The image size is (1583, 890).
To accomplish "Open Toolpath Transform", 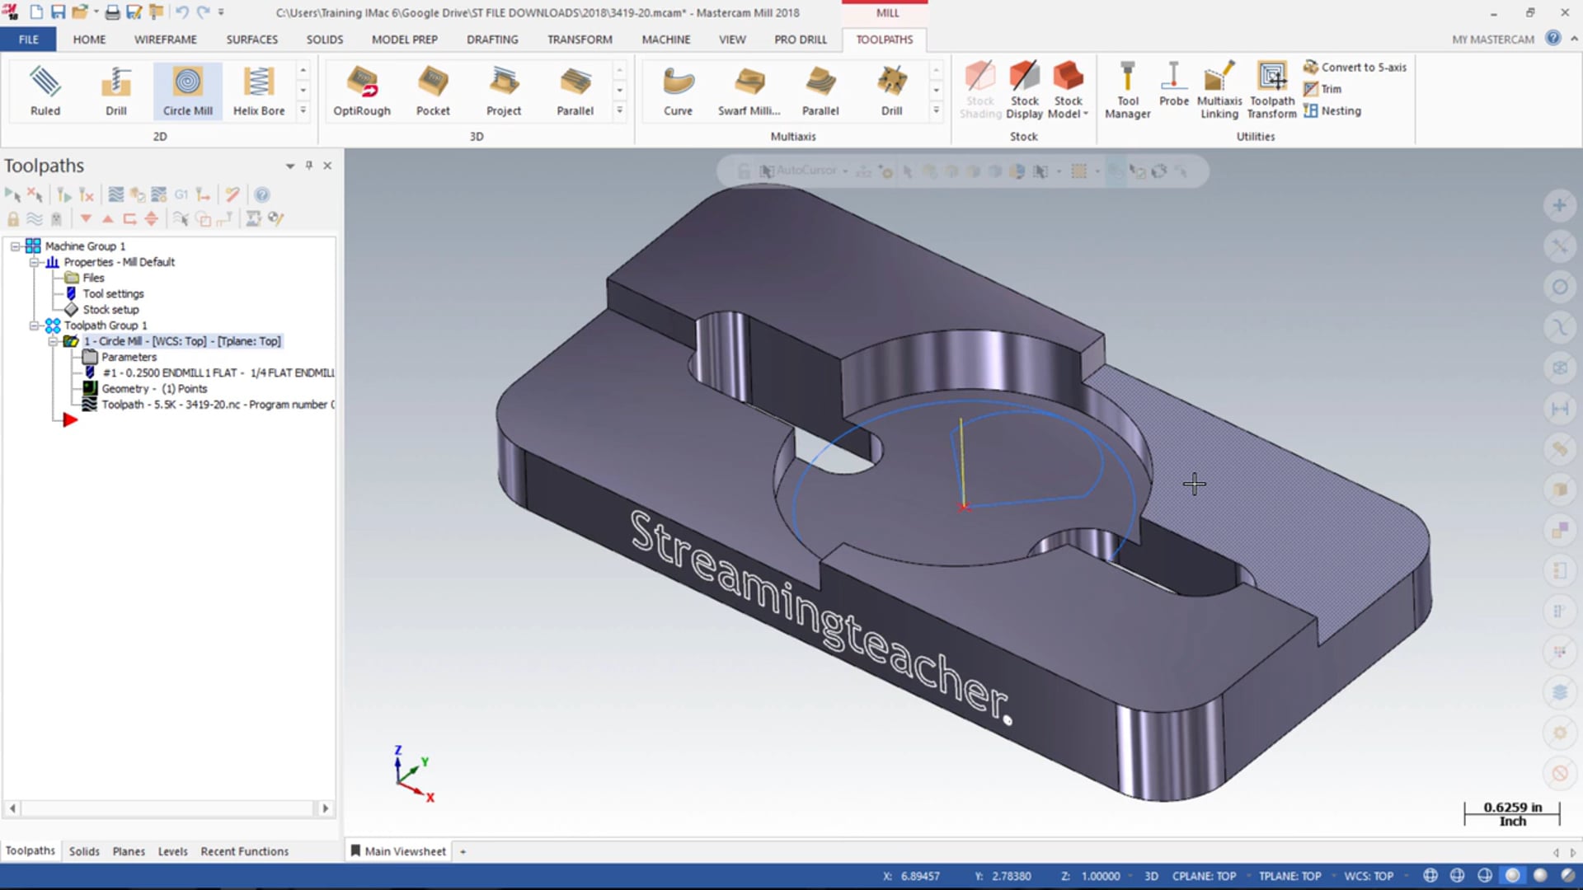I will click(1271, 90).
